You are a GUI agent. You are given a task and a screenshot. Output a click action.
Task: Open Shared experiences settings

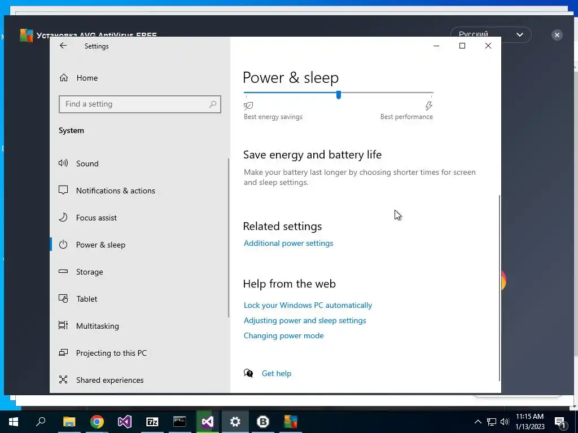(x=110, y=380)
